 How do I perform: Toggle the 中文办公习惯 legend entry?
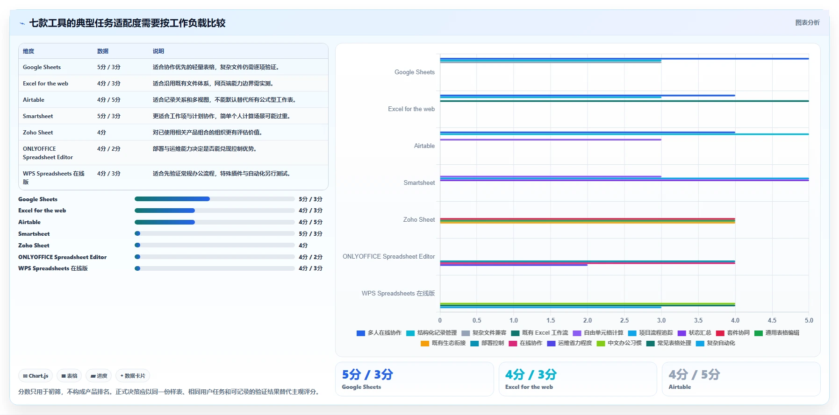tap(619, 343)
